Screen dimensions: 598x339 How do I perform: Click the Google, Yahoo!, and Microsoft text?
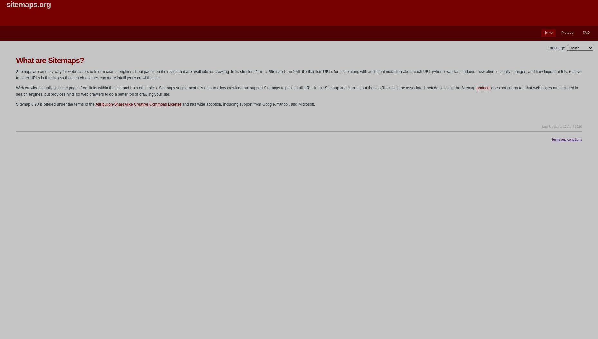click(x=288, y=104)
